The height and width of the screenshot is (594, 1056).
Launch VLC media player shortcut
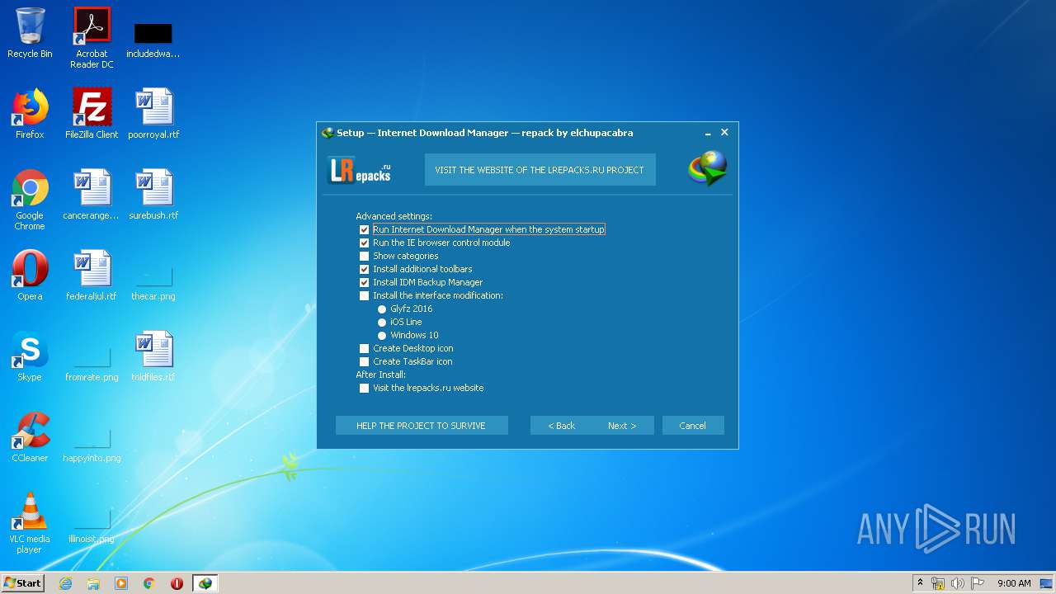(30, 523)
